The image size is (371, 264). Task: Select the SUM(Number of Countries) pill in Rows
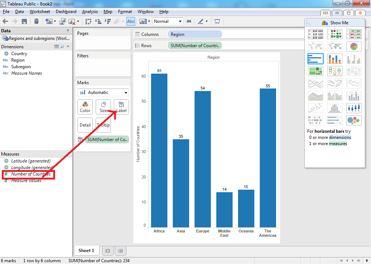coord(195,45)
